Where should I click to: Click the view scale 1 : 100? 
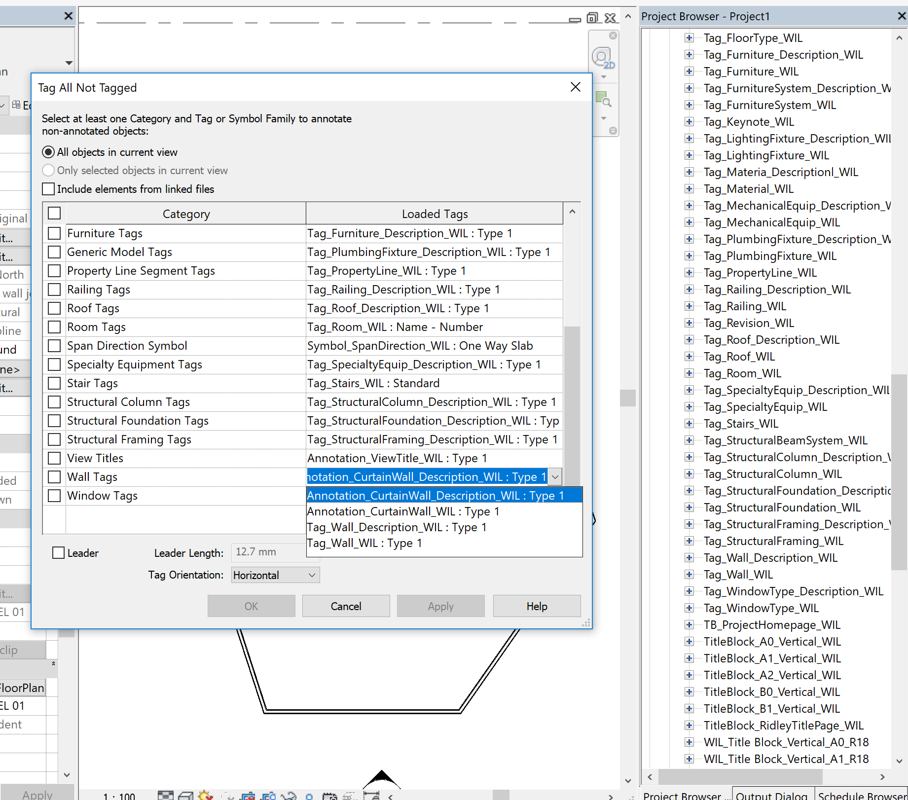coord(119,795)
